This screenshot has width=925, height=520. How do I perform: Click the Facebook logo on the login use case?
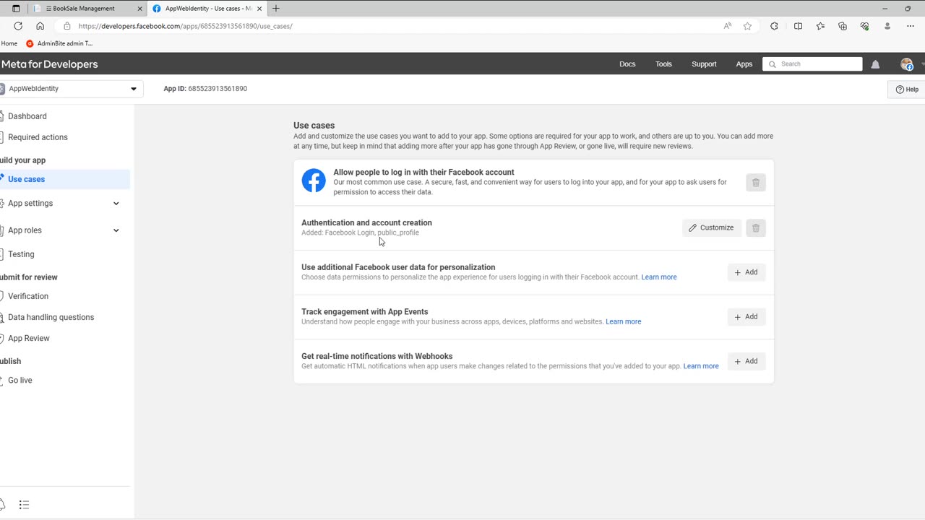(x=314, y=181)
